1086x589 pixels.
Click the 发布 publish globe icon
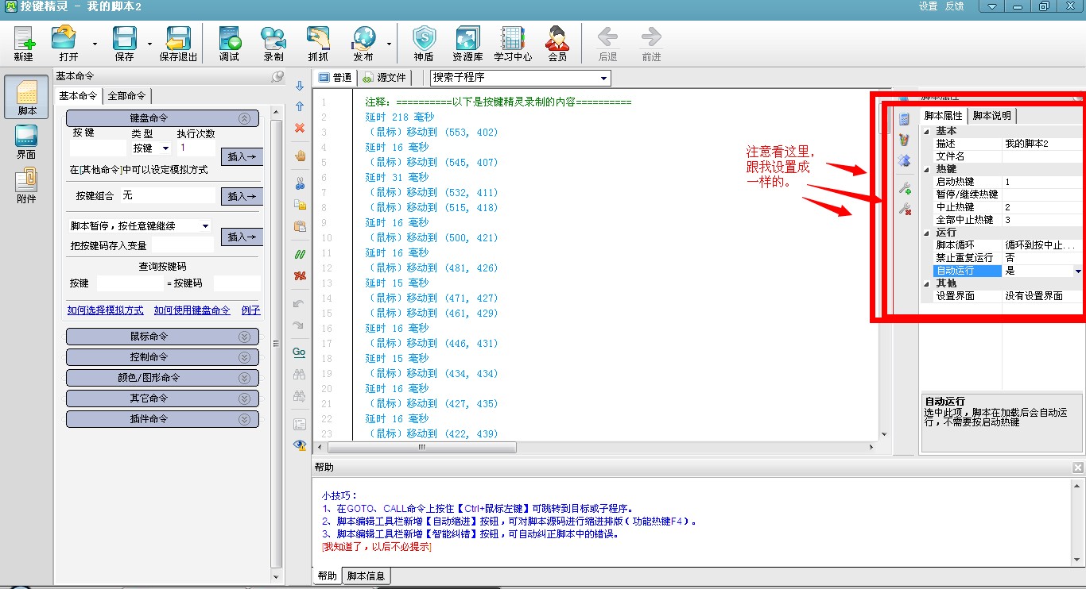click(363, 38)
